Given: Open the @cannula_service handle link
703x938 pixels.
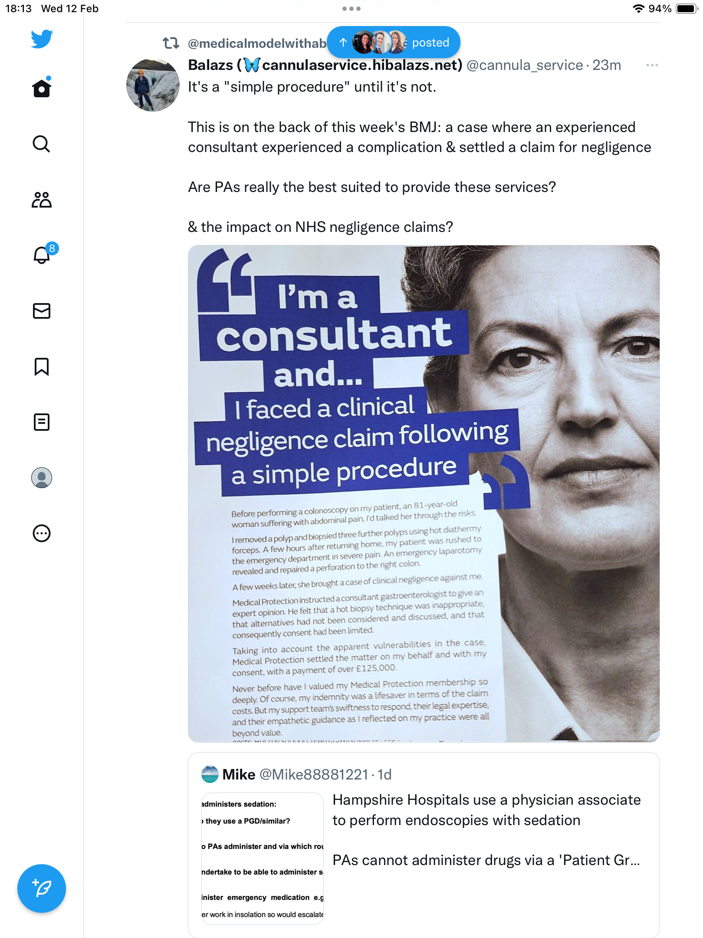Looking at the screenshot, I should coord(524,65).
